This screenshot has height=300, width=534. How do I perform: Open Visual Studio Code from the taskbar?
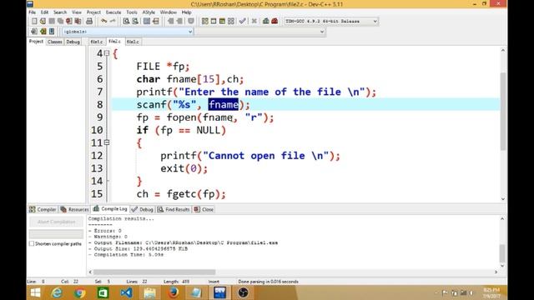click(126, 292)
